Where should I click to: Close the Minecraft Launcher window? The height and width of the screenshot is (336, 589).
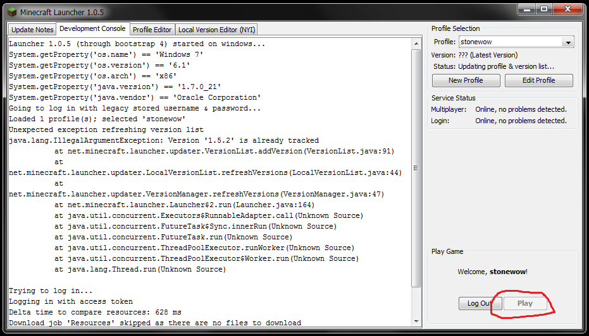(567, 9)
